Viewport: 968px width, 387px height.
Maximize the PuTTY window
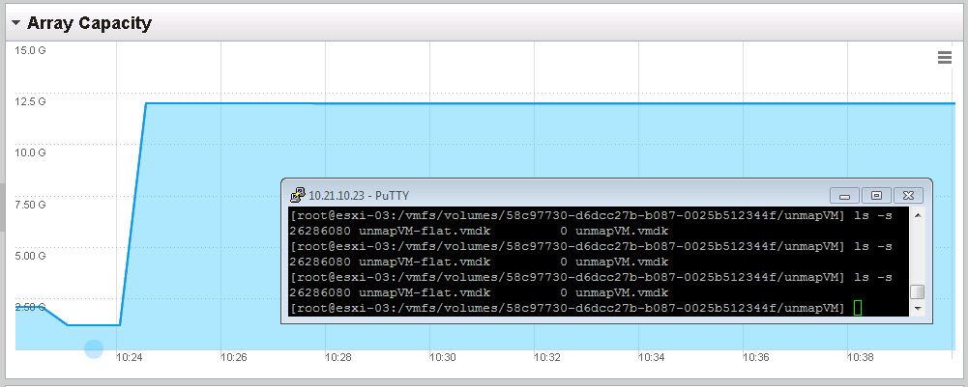(x=876, y=195)
